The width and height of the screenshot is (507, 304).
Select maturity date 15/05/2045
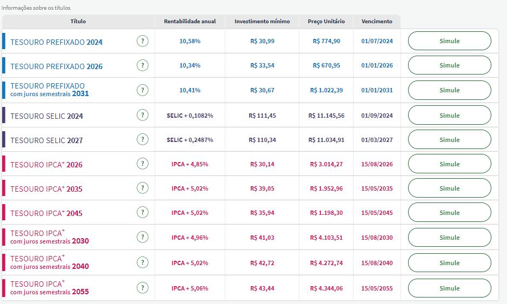pos(377,213)
